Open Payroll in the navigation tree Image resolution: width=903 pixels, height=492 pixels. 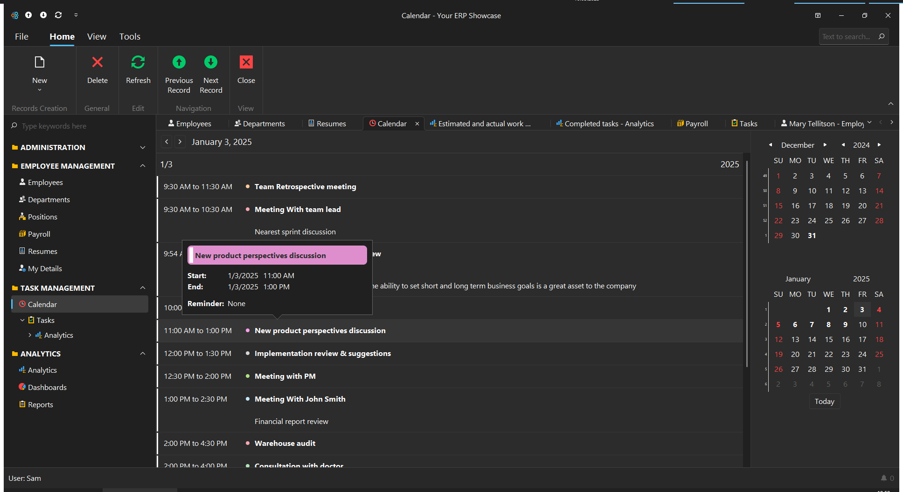[x=39, y=234]
